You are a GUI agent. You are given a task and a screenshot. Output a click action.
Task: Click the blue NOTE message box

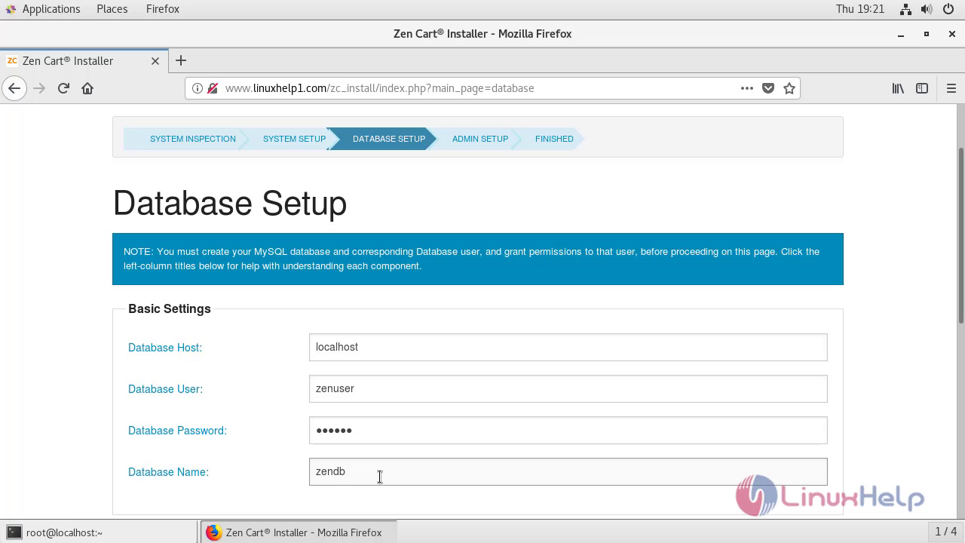click(478, 259)
